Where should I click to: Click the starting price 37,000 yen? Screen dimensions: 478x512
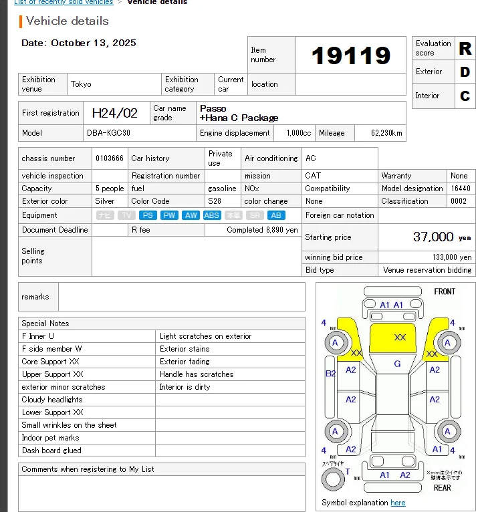point(442,237)
